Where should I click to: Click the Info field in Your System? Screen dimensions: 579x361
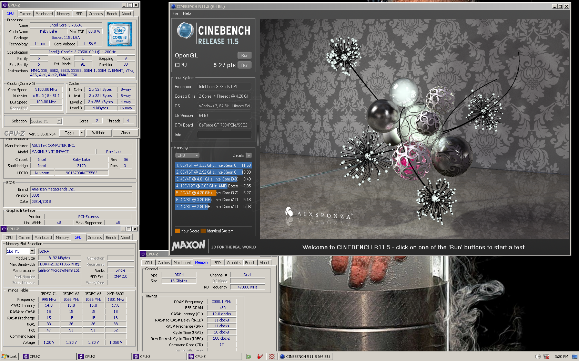(x=224, y=135)
